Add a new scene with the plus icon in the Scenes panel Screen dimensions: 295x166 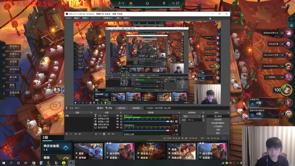click(67, 134)
